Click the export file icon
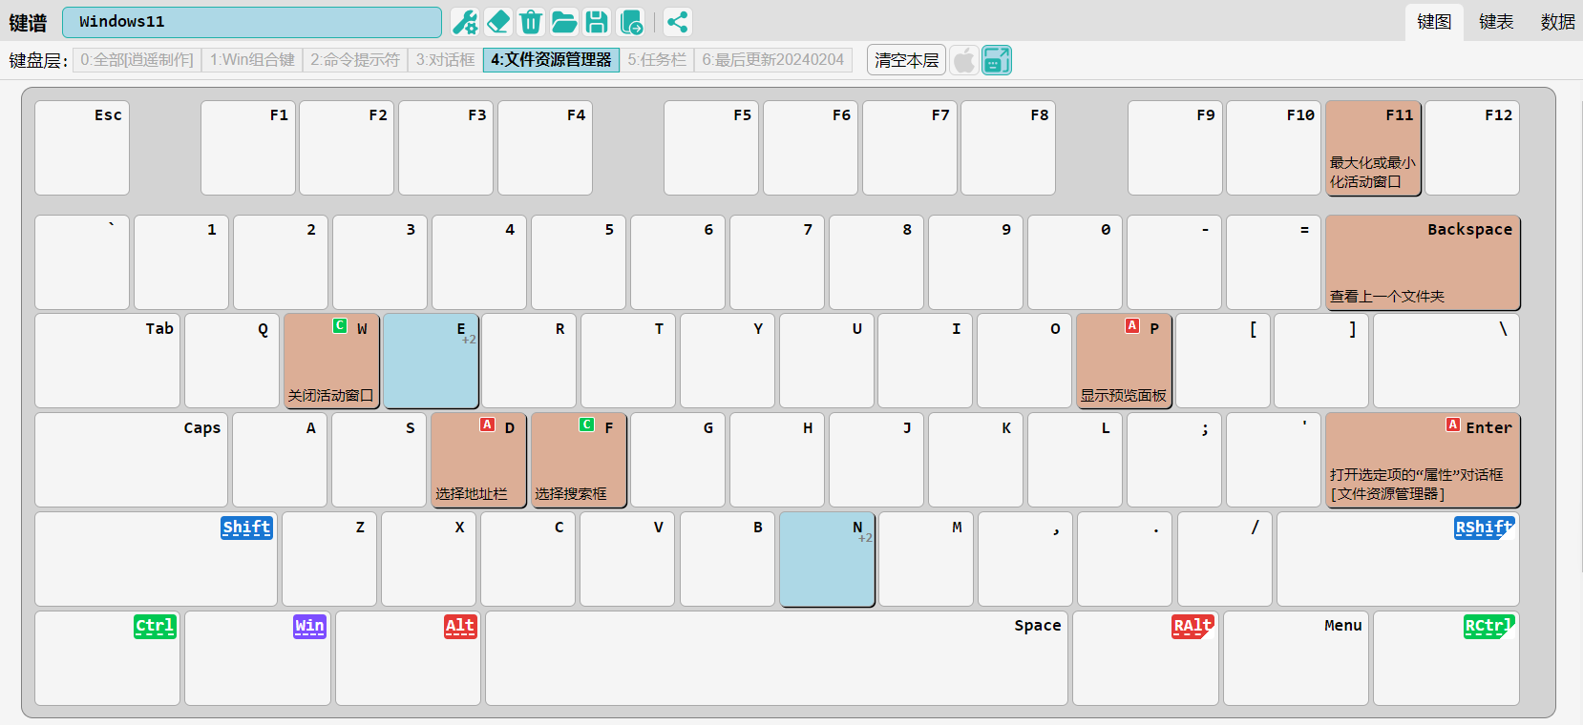Image resolution: width=1583 pixels, height=725 pixels. [x=631, y=22]
